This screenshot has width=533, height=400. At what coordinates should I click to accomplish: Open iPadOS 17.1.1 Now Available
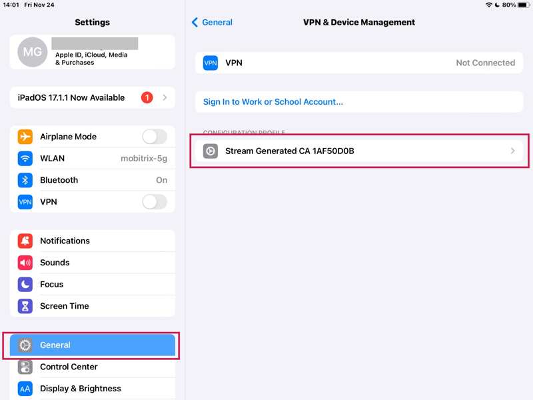(x=93, y=97)
